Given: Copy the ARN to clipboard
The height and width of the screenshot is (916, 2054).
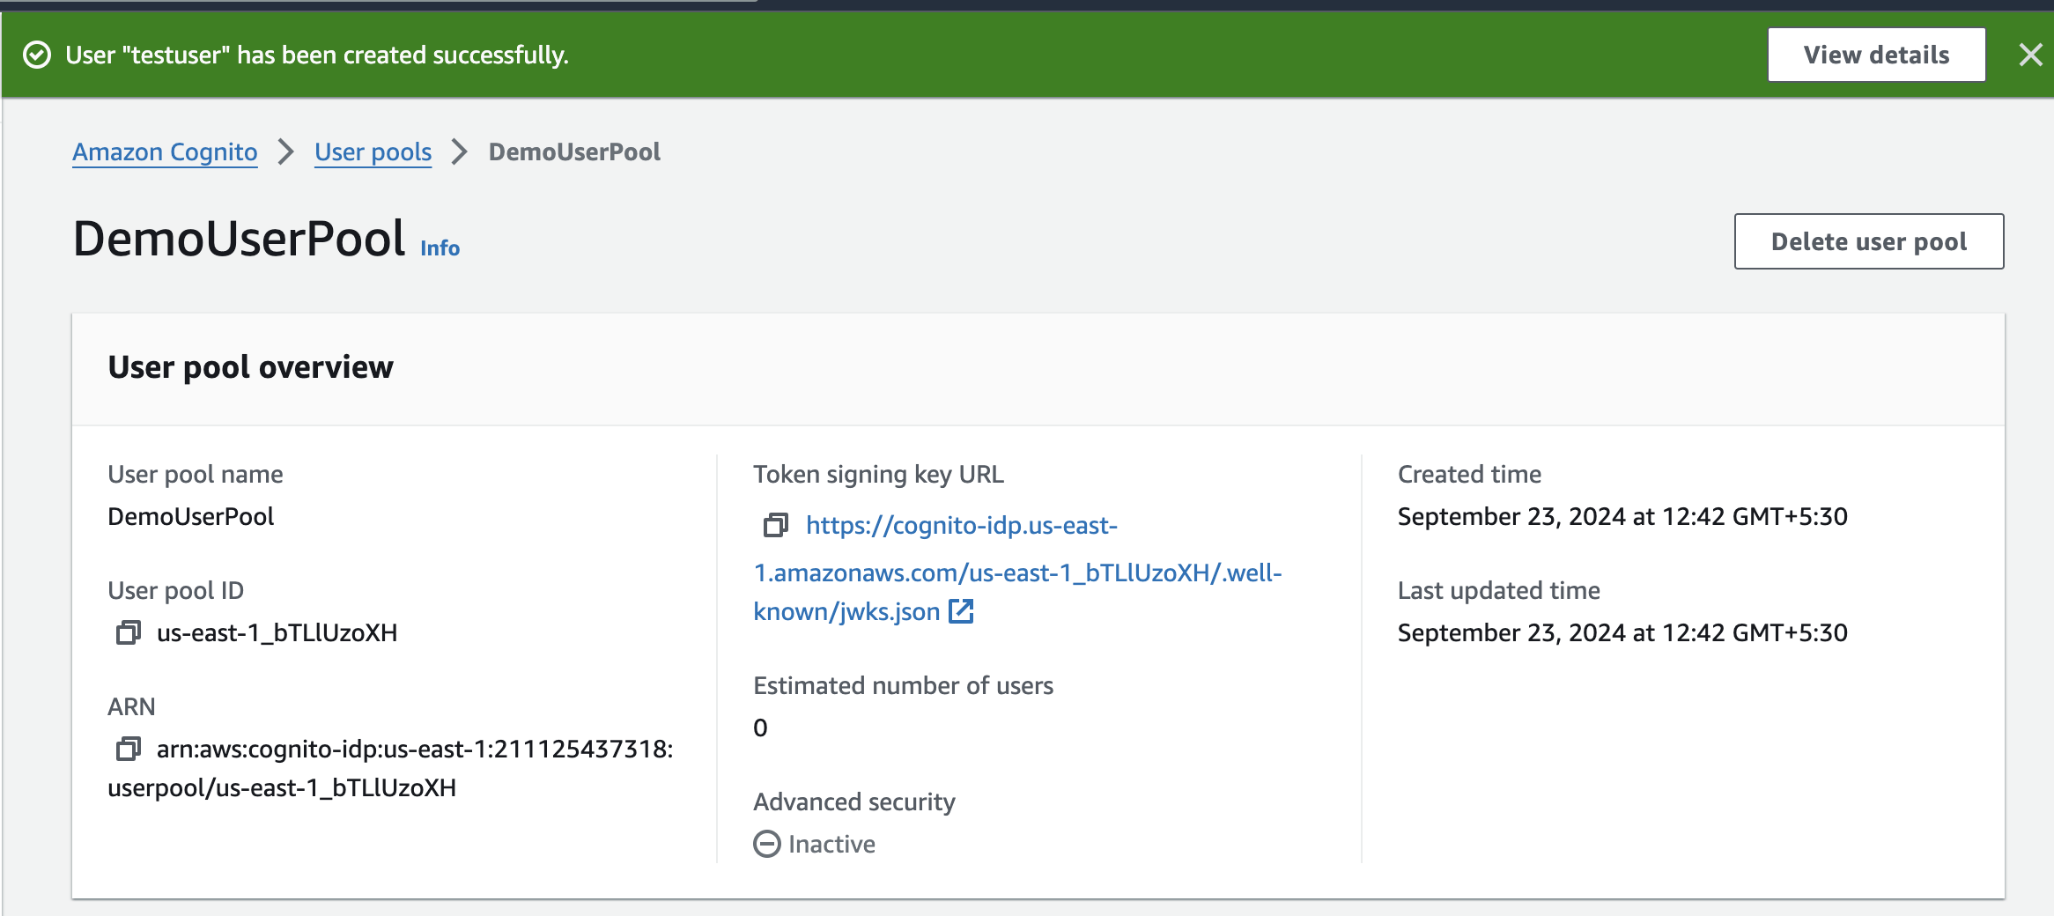Looking at the screenshot, I should point(129,749).
